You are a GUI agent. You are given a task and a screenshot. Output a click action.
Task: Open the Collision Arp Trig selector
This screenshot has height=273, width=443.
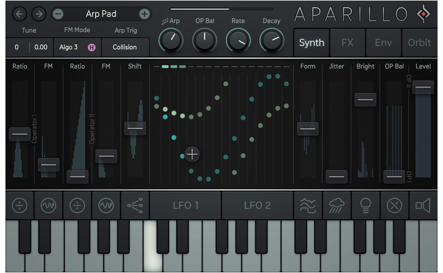tap(125, 47)
